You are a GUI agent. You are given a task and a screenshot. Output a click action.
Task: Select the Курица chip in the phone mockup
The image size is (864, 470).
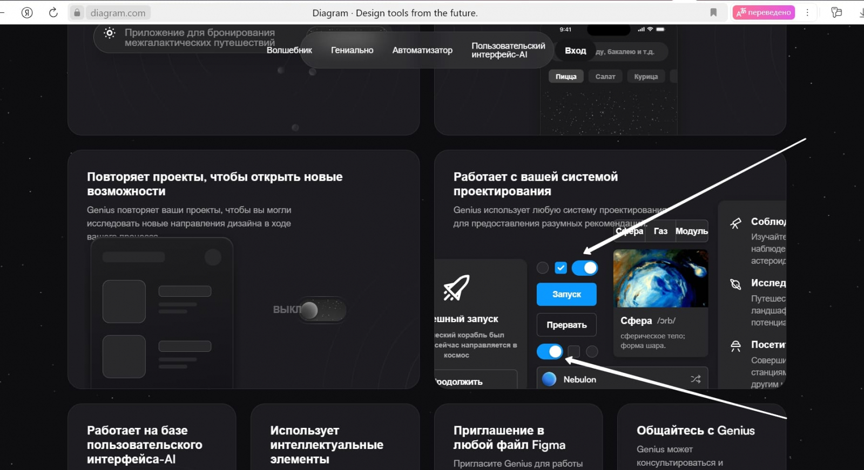pyautogui.click(x=646, y=77)
